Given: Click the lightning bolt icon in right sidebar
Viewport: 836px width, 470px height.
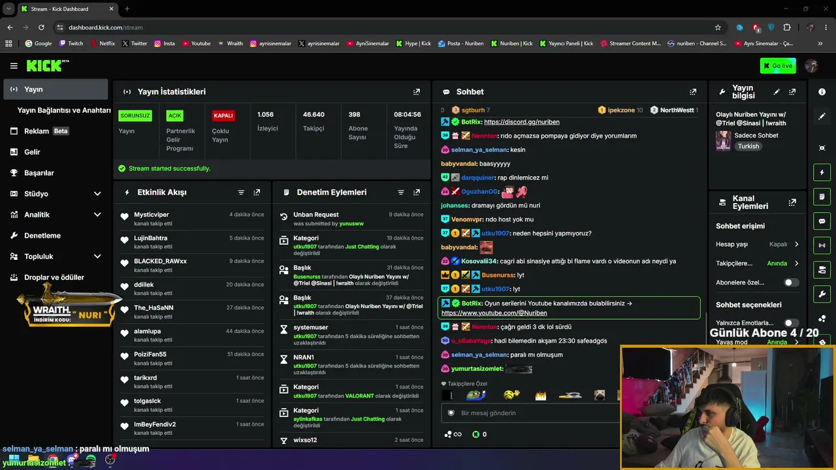Looking at the screenshot, I should pyautogui.click(x=822, y=172).
